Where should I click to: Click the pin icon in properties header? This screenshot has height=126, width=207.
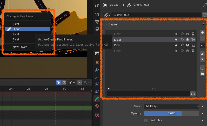click(205, 5)
